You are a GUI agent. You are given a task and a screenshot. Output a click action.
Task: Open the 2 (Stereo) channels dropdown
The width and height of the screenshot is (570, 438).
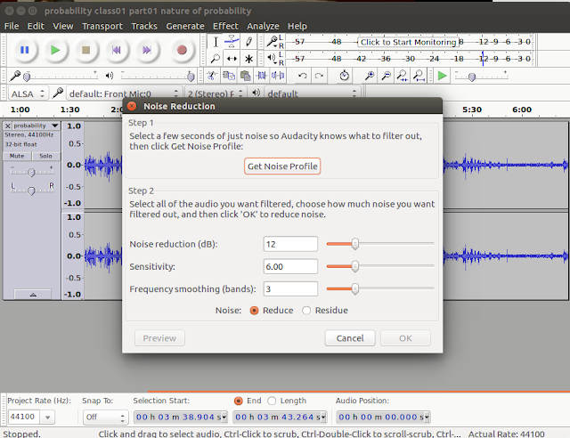(216, 93)
